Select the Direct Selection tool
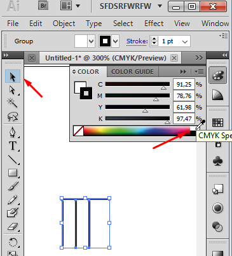 (x=13, y=90)
